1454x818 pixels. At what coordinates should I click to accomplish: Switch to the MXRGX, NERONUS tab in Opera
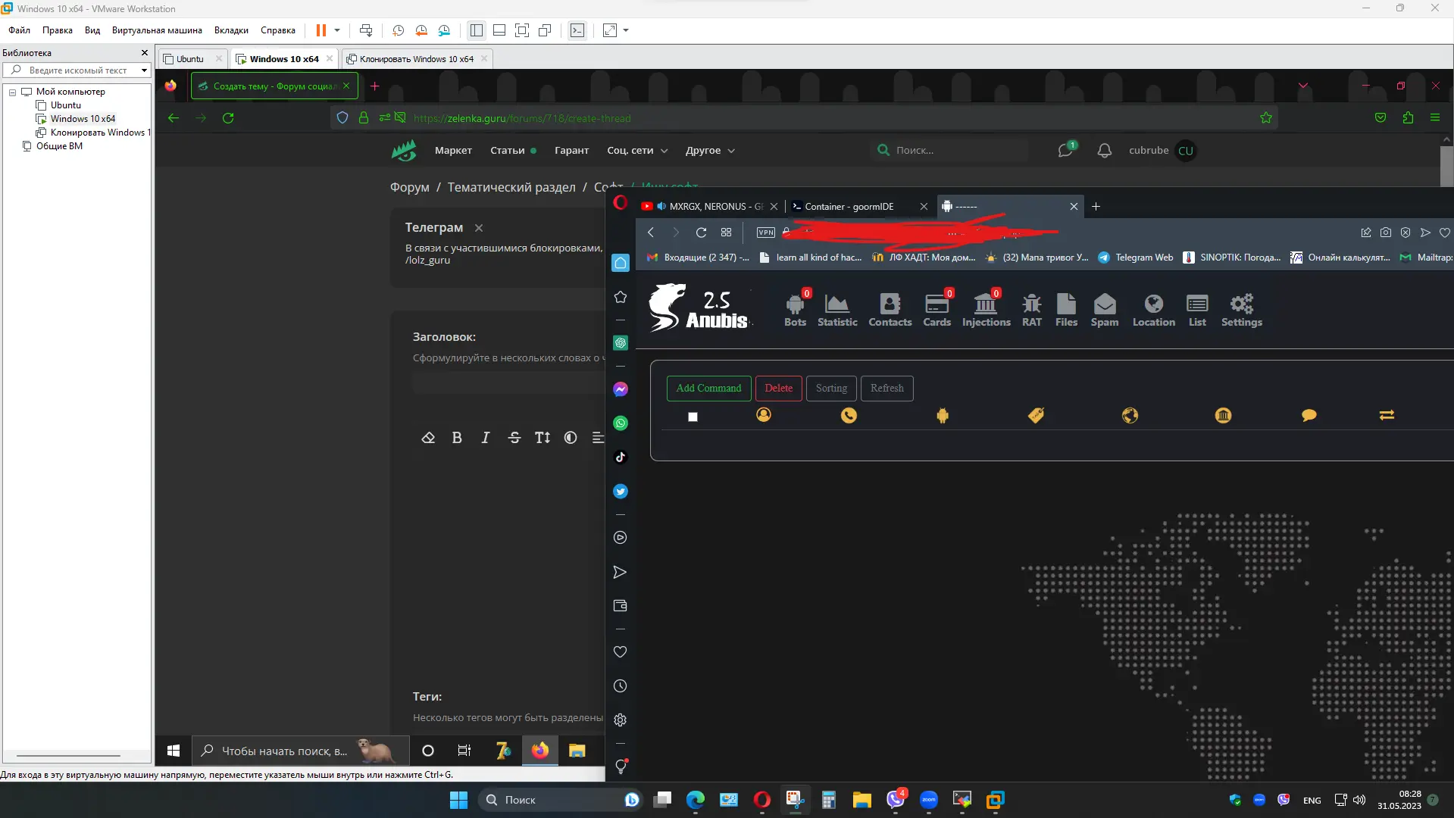coord(708,207)
